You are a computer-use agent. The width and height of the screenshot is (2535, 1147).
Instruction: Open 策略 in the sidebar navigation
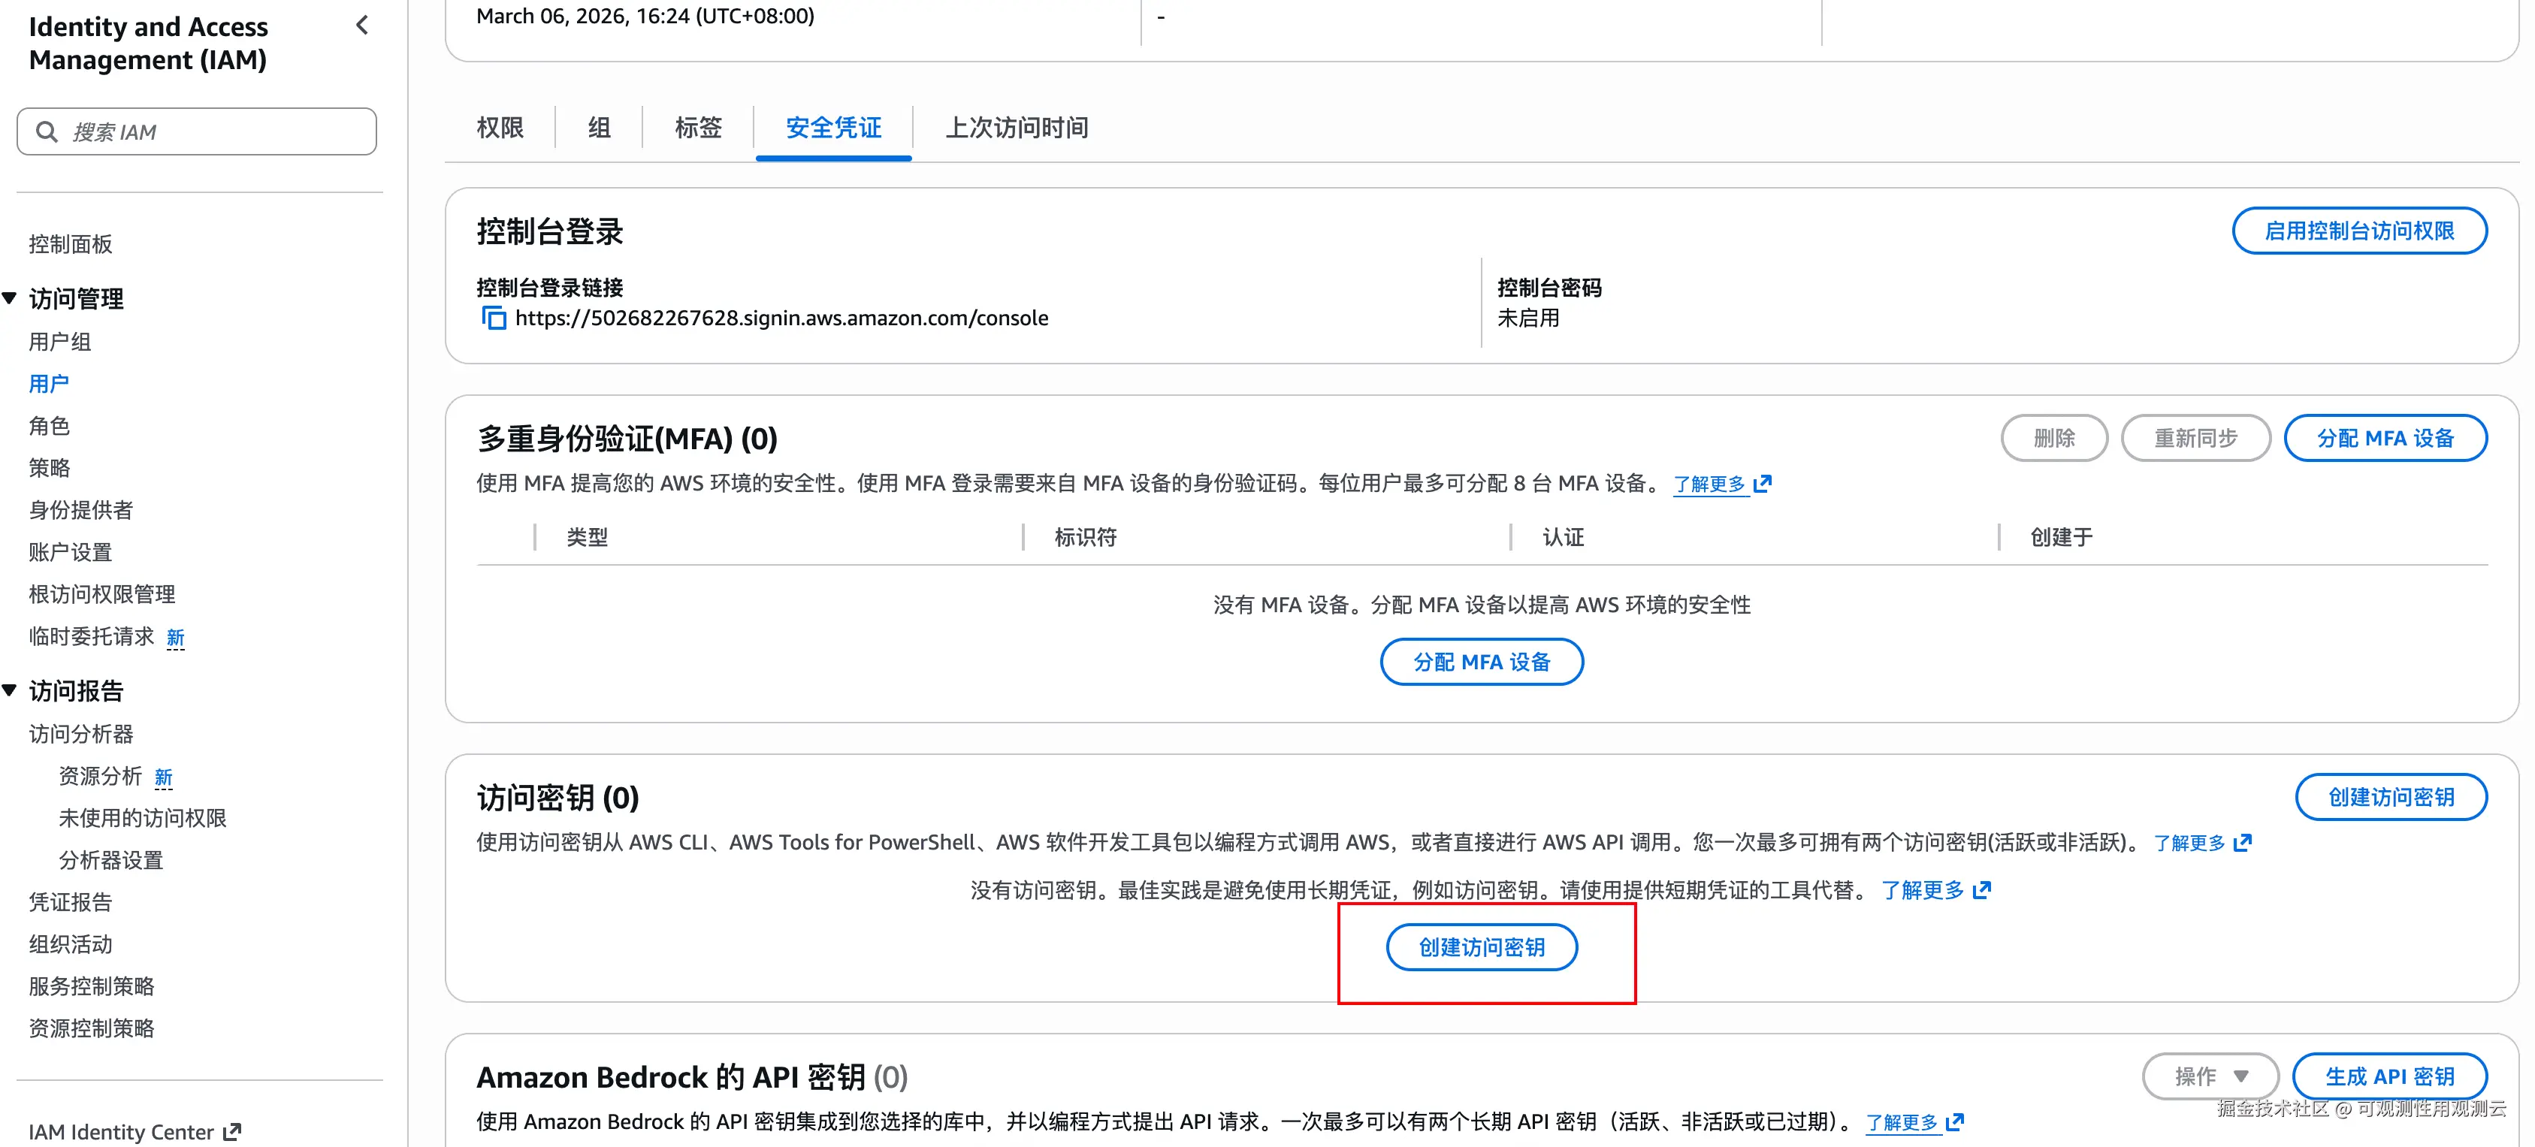click(49, 468)
